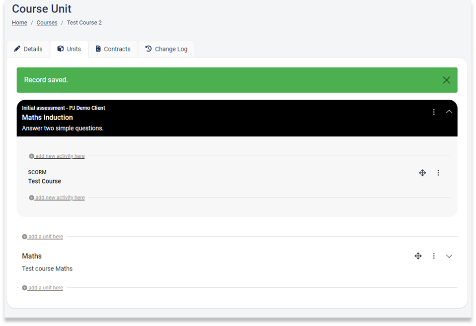Add new activity above Test Course
This screenshot has height=326, width=476.
tap(57, 156)
